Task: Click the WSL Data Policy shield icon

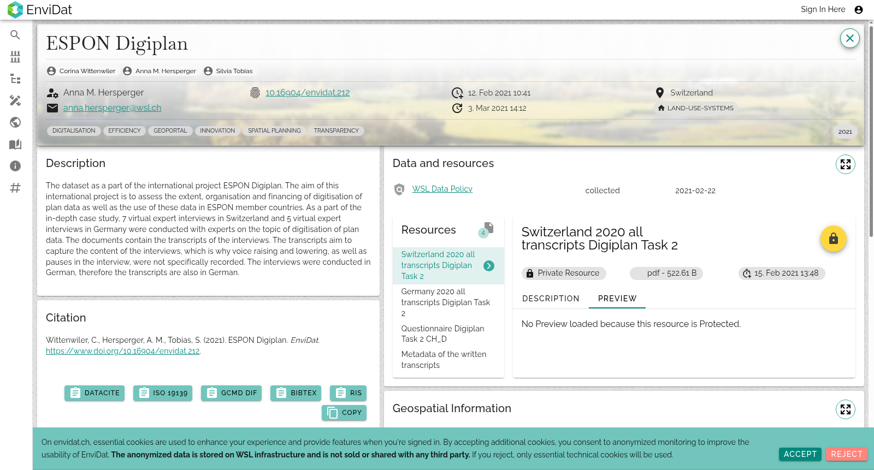Action: (x=399, y=189)
